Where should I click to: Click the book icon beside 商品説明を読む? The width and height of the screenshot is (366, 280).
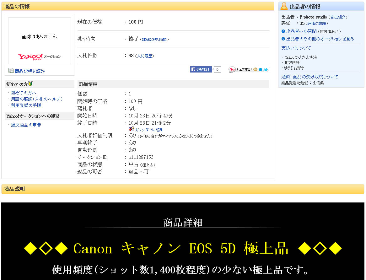pos(11,70)
